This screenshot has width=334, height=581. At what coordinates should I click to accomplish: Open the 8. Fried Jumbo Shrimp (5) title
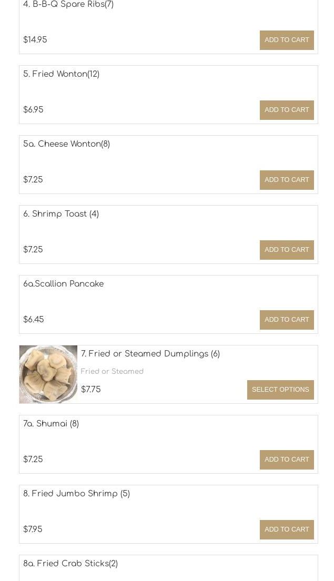[x=76, y=494]
